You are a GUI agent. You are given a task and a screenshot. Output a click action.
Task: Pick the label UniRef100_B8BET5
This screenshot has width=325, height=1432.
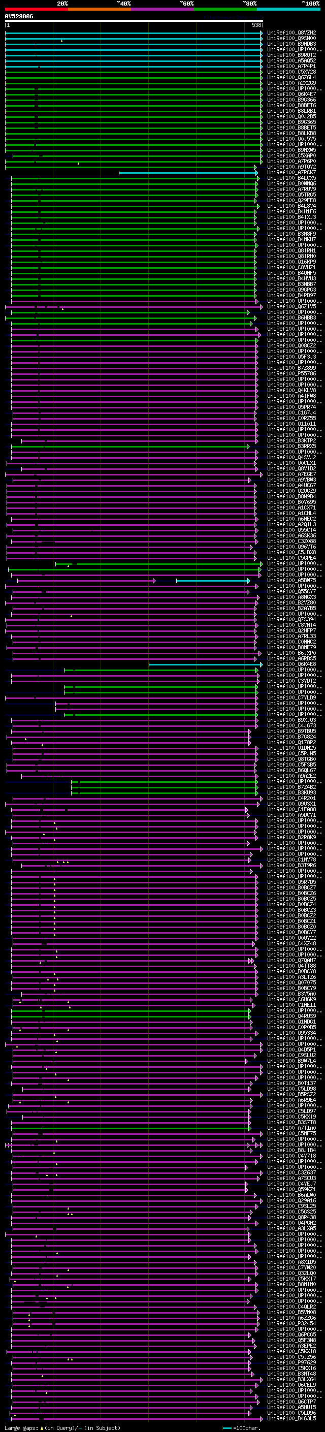click(291, 128)
